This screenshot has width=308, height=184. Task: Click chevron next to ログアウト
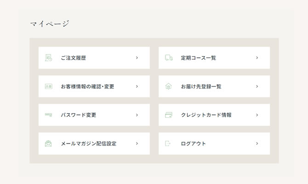coord(257,144)
